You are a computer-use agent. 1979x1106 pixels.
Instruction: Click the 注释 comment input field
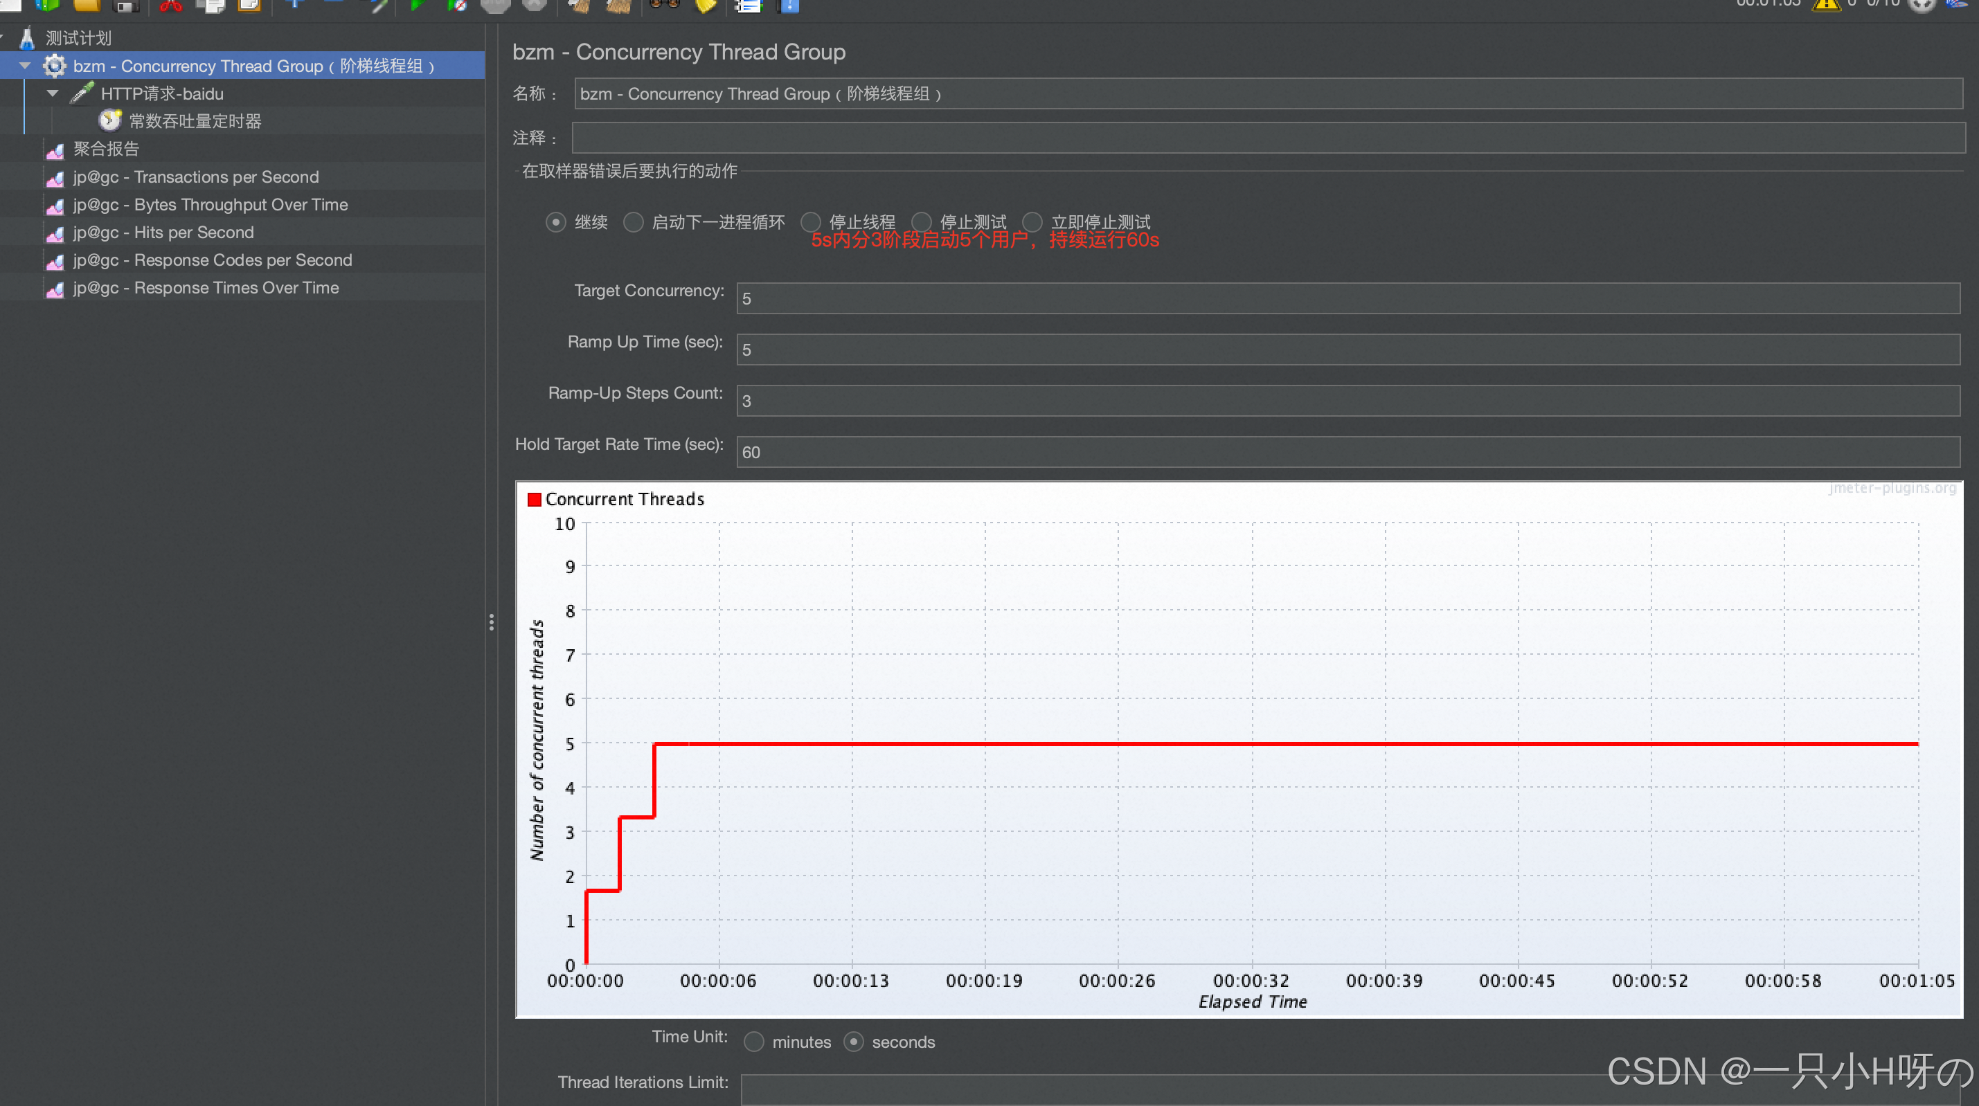coord(1269,138)
